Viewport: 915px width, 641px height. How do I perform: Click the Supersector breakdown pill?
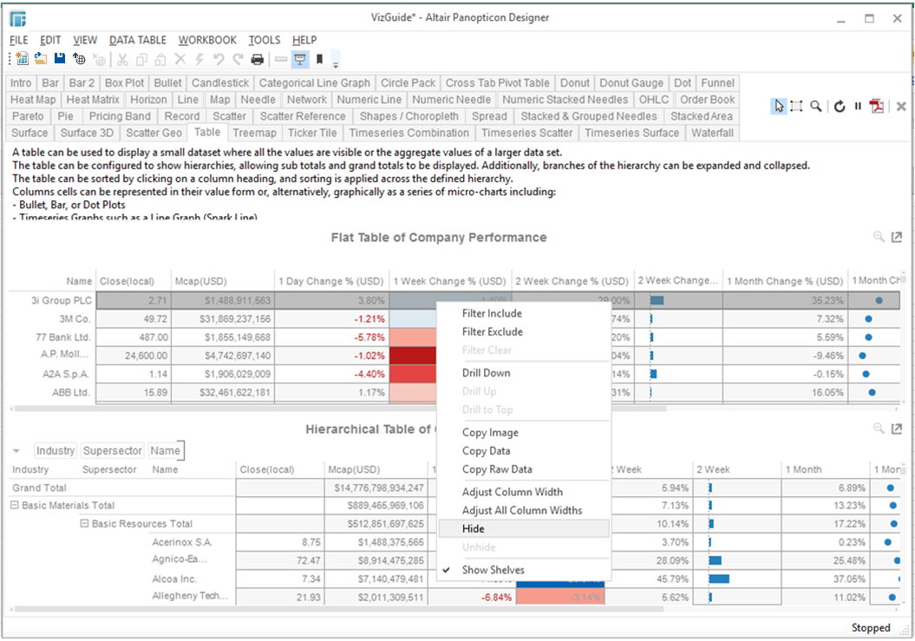coord(113,451)
